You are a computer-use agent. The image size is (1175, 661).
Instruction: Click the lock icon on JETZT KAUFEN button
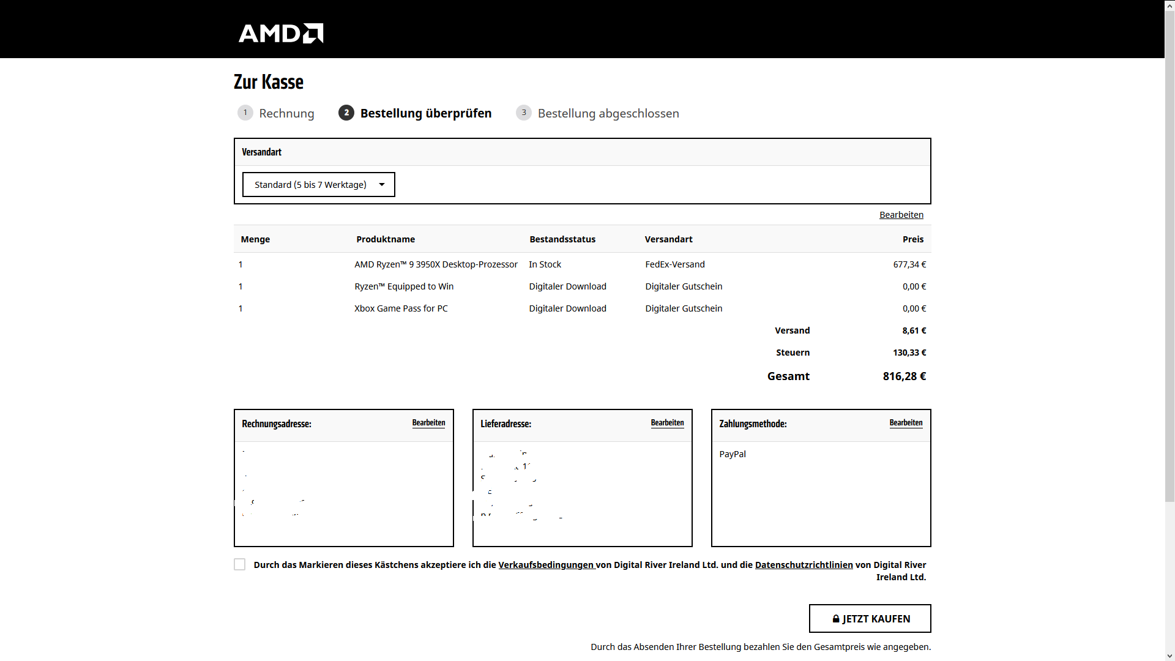coord(835,619)
